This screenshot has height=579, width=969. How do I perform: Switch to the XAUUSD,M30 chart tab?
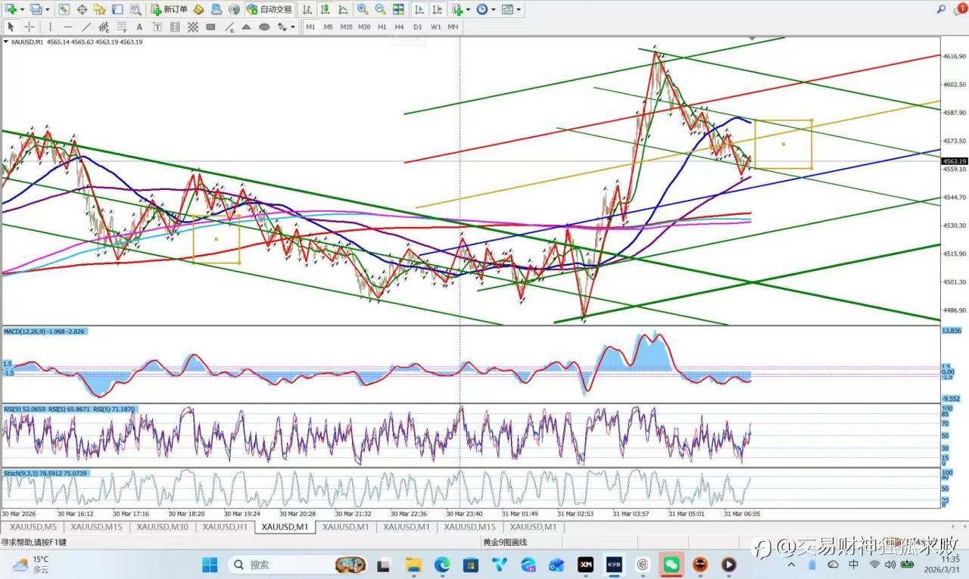[162, 527]
